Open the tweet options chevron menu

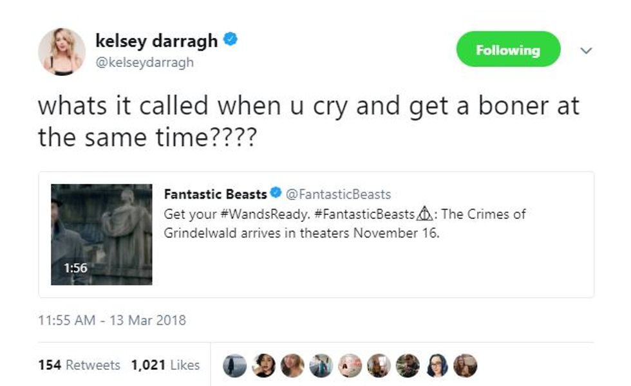coord(586,50)
